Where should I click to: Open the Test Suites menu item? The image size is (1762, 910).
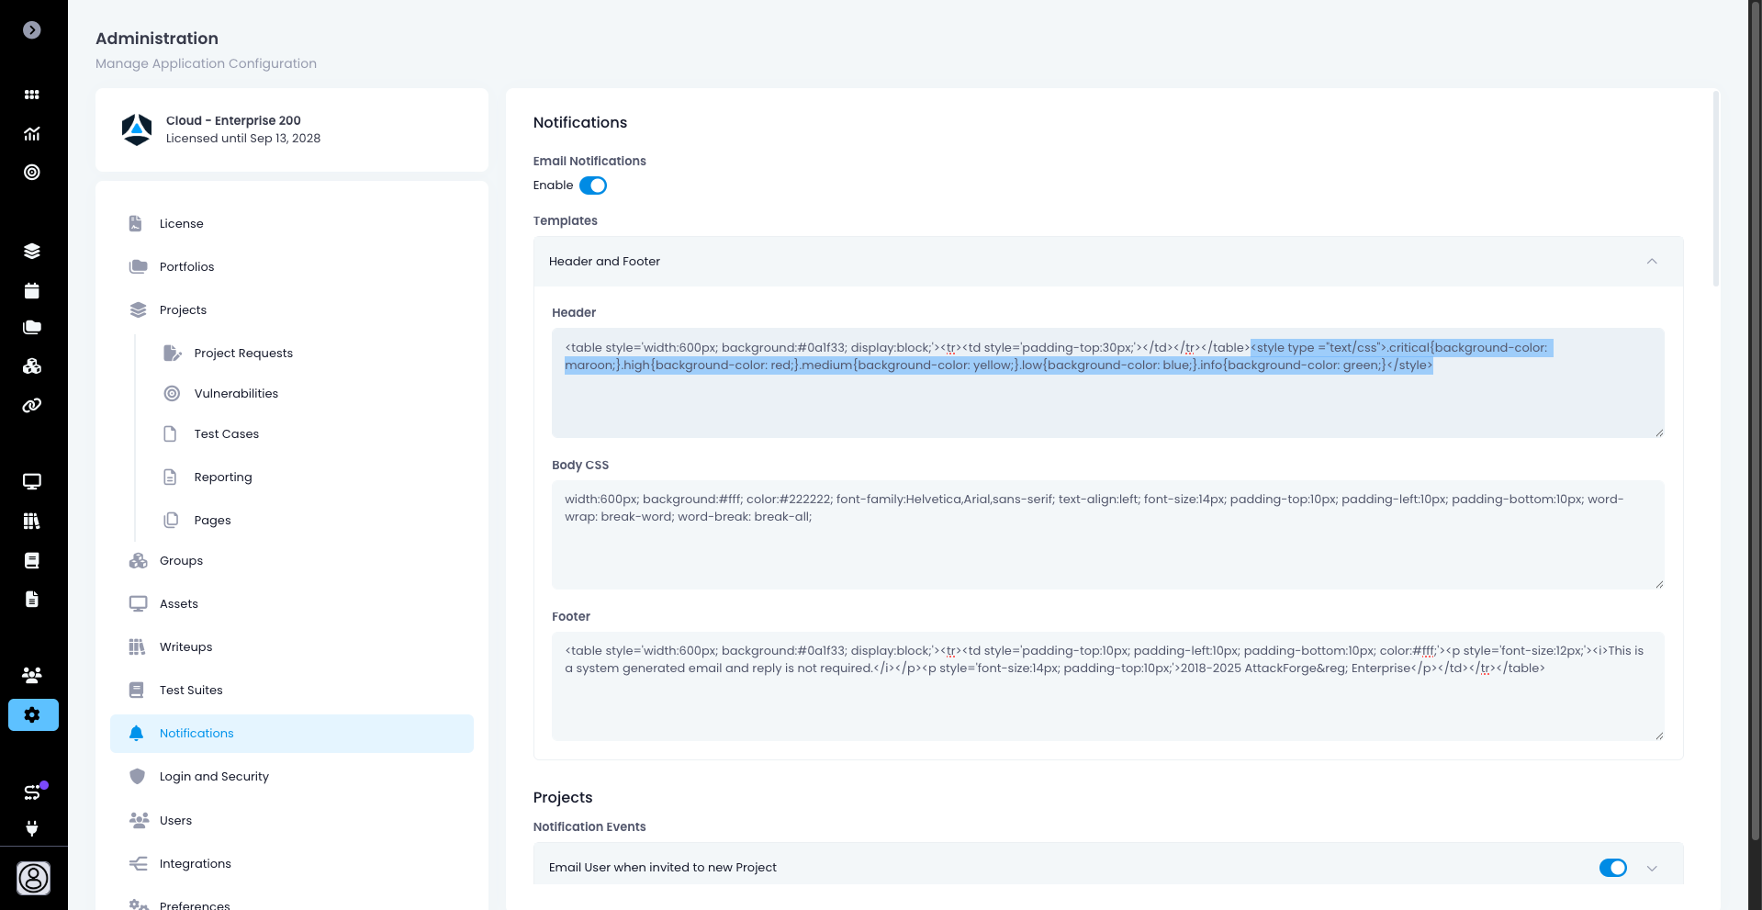click(x=191, y=691)
